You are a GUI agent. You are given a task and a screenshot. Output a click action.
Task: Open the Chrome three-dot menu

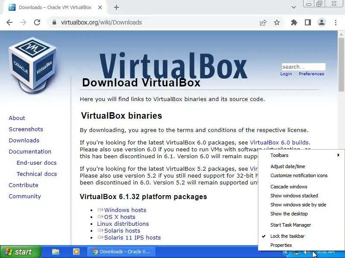pos(336,22)
